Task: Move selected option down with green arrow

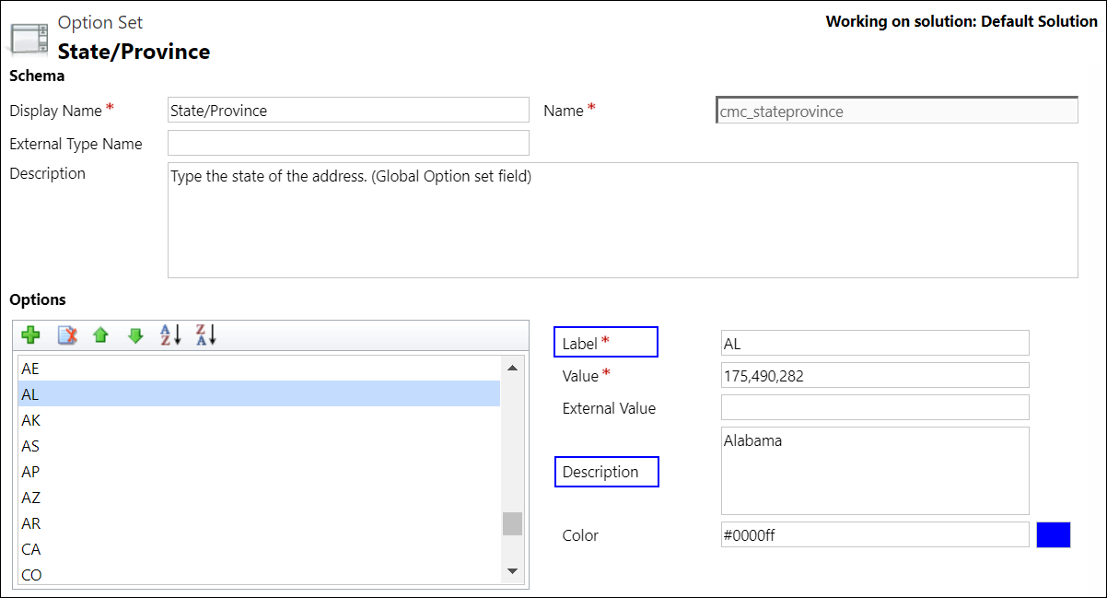Action: click(x=135, y=335)
